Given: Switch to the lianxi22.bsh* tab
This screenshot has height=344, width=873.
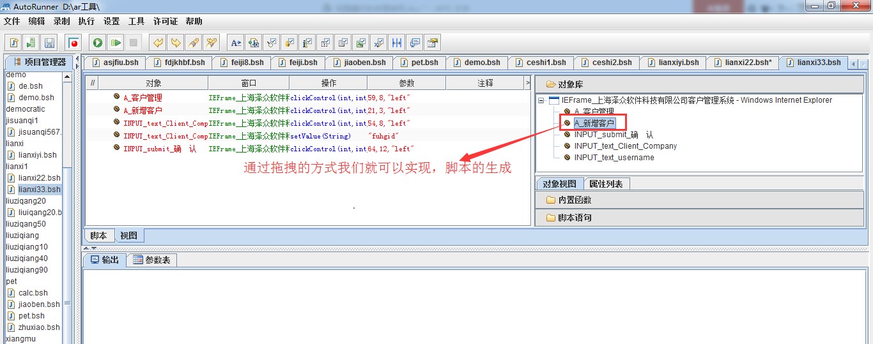Looking at the screenshot, I should coord(741,63).
